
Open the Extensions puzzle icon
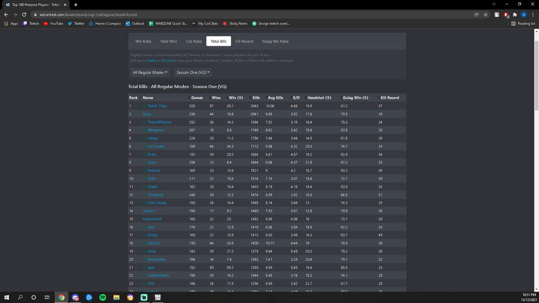tap(515, 14)
